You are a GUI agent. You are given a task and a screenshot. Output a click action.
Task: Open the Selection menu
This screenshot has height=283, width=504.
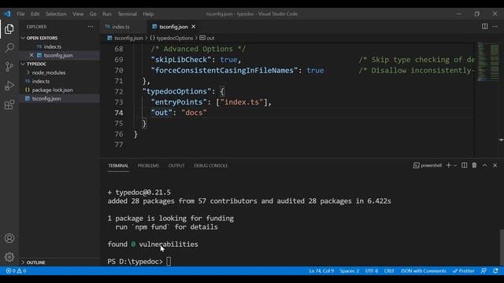click(x=56, y=14)
